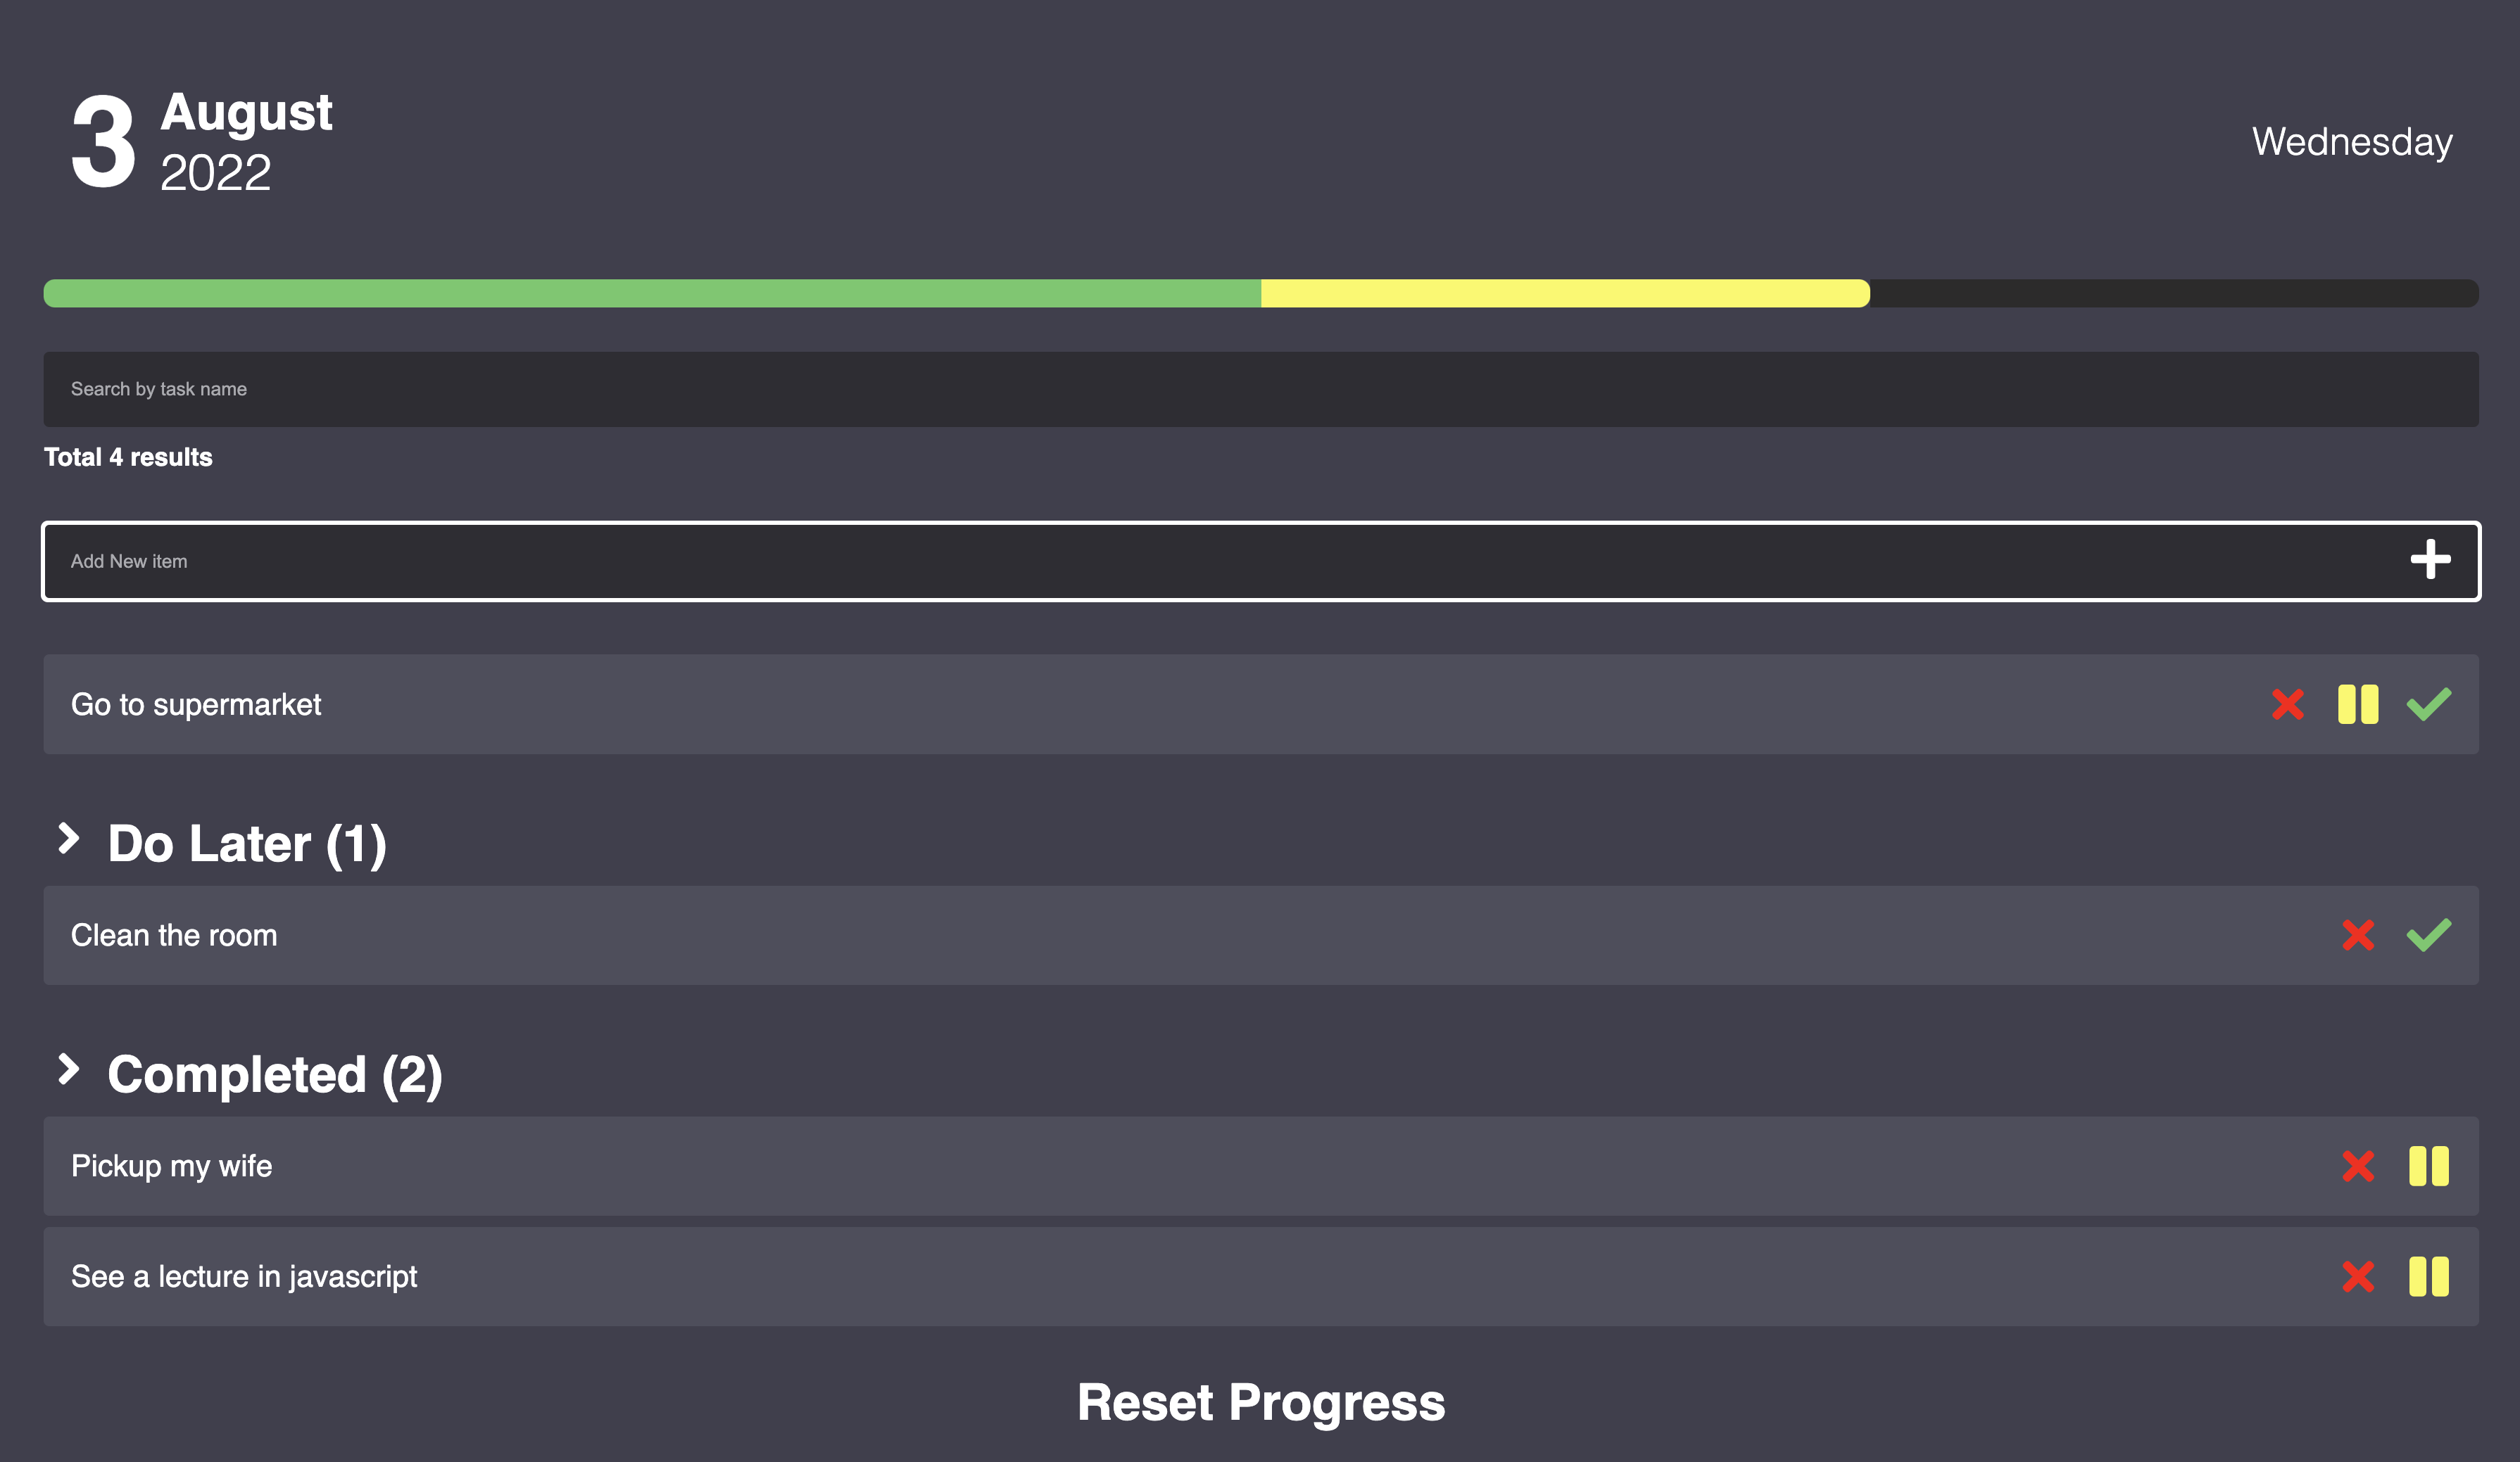Viewport: 2520px width, 1462px height.
Task: Delete the Go to supermarket task
Action: click(2287, 704)
